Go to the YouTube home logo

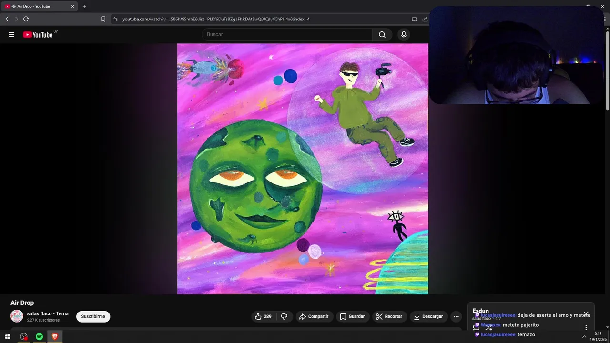pyautogui.click(x=38, y=34)
